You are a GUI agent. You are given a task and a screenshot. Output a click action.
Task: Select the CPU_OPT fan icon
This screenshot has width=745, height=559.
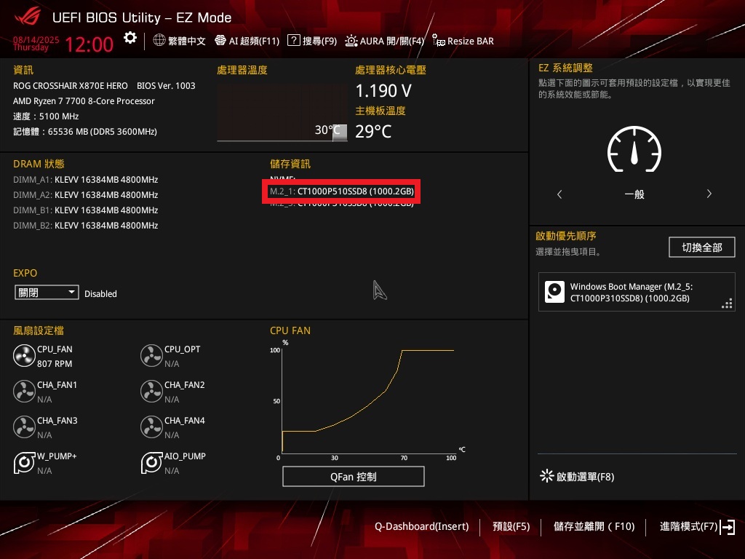point(151,355)
